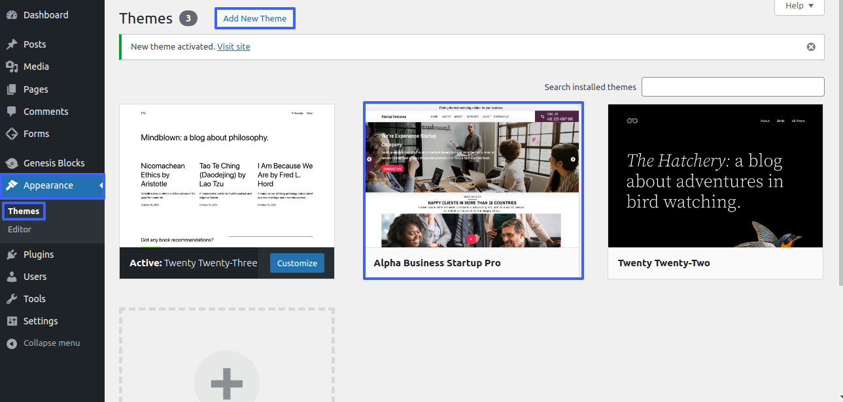
Task: Select the Appearance menu item
Action: (x=52, y=185)
